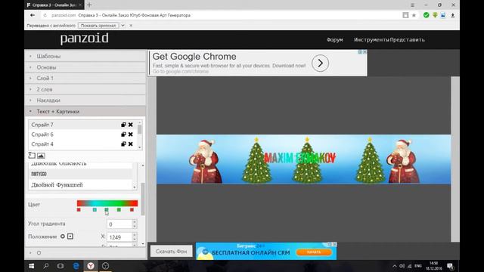
Task: Expand the Основы section
Action: pos(85,67)
